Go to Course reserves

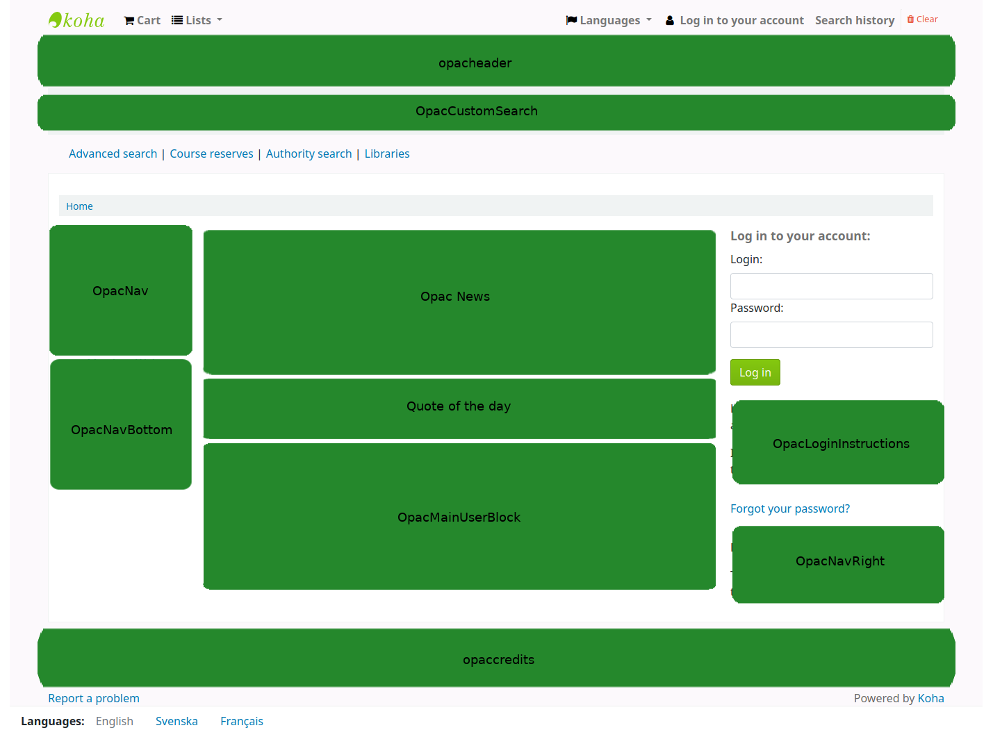tap(211, 154)
